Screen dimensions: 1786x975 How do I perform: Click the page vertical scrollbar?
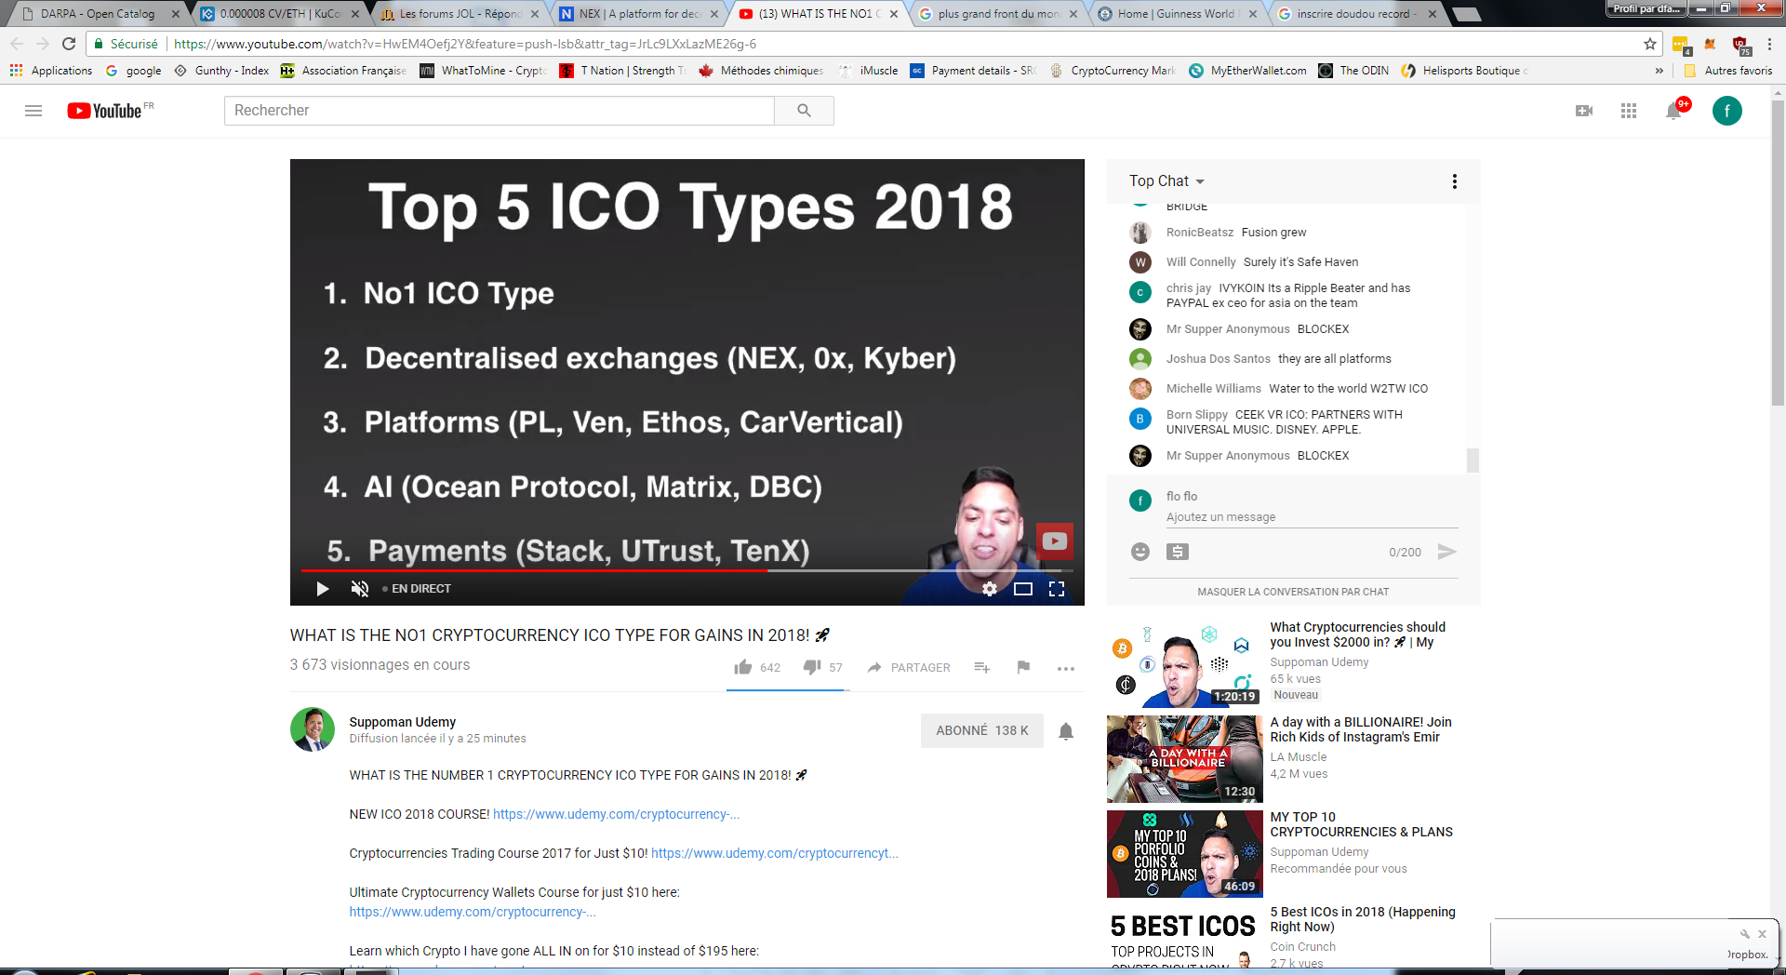1778,251
